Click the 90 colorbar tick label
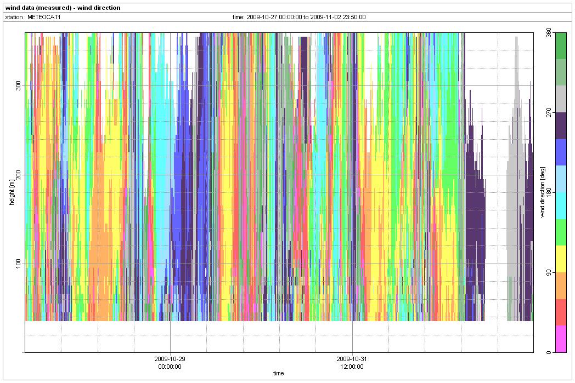 (549, 272)
